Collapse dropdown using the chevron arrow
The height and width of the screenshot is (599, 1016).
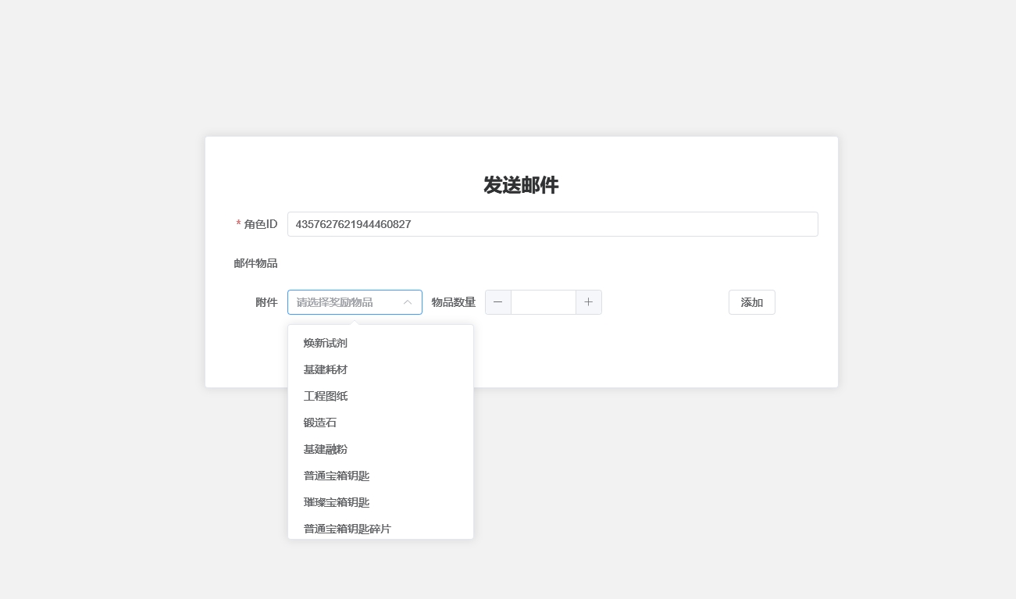point(408,302)
